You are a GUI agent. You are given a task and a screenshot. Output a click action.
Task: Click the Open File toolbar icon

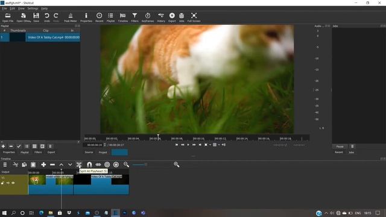(8, 17)
